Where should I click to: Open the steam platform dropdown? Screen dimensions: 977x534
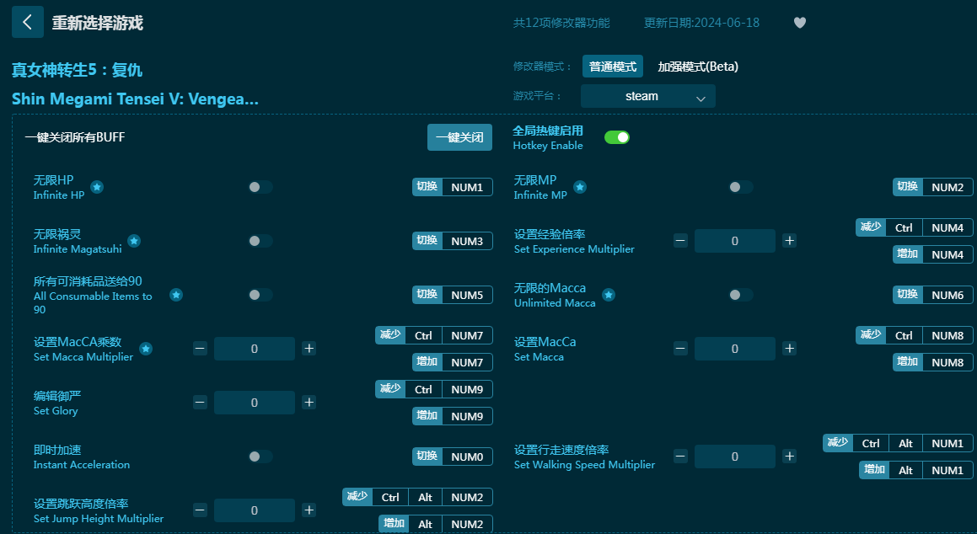[648, 97]
